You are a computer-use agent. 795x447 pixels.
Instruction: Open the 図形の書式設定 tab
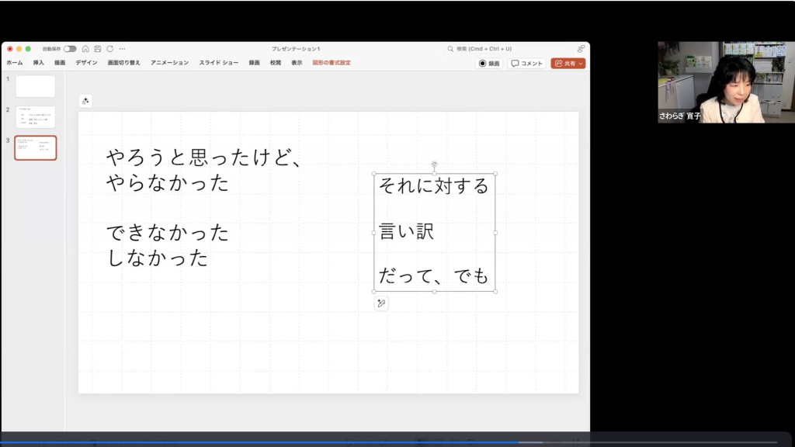332,63
